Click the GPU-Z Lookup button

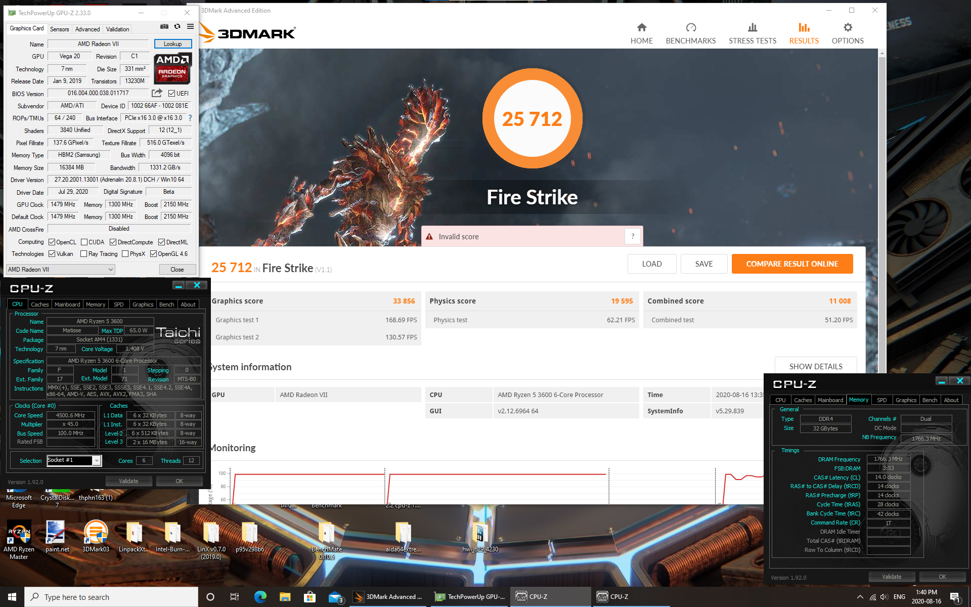173,44
